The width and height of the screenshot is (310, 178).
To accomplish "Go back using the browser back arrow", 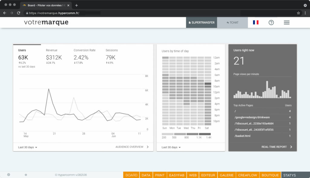I will pyautogui.click(x=5, y=13).
